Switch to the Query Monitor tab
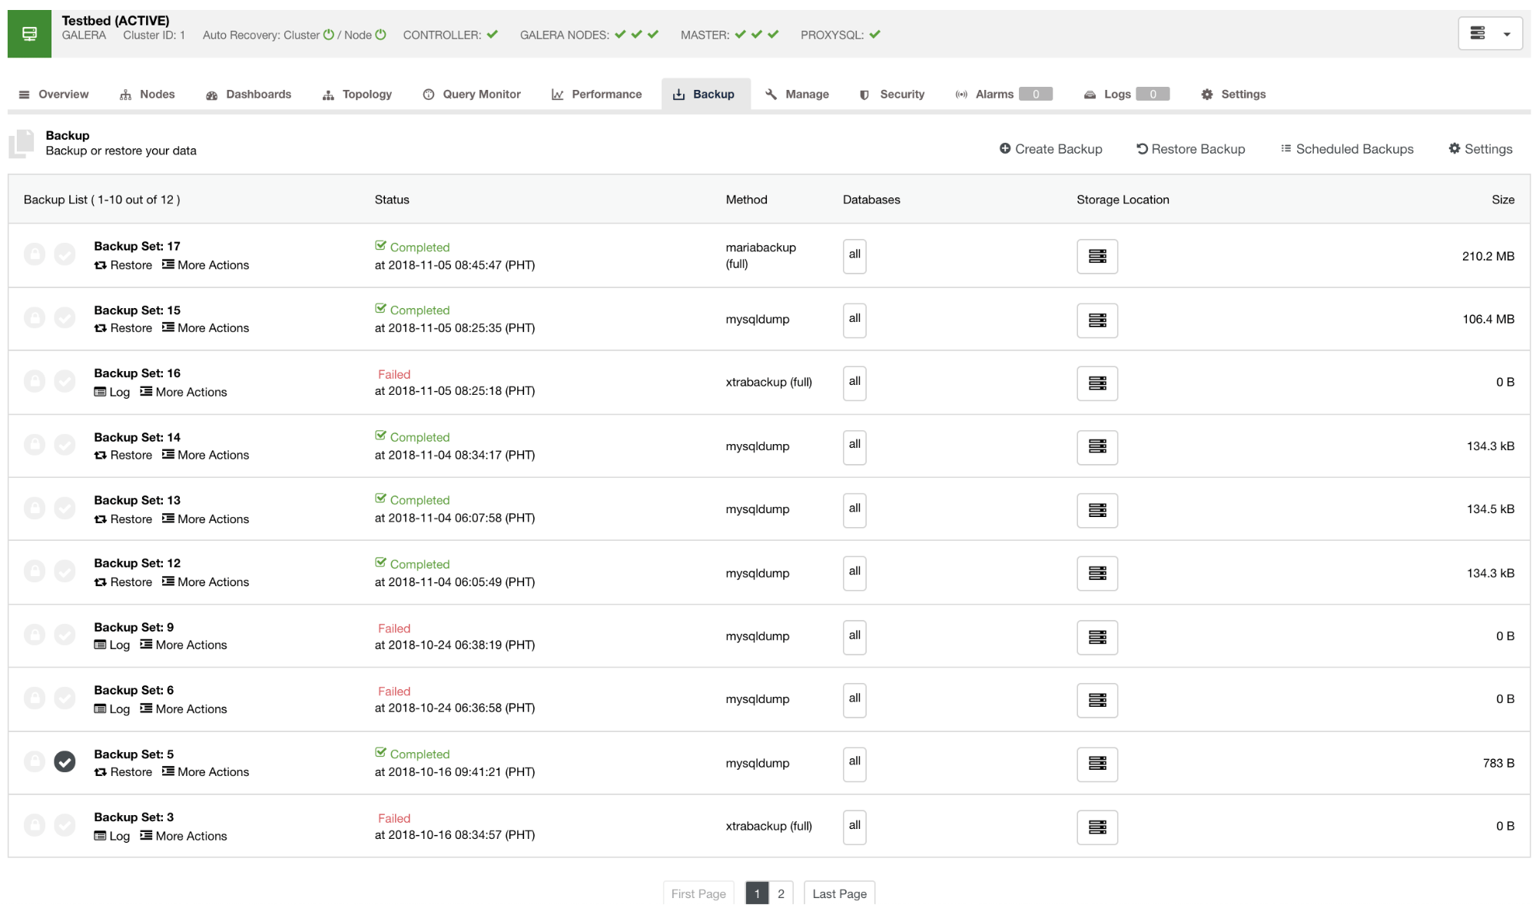The width and height of the screenshot is (1536, 905). click(x=471, y=94)
